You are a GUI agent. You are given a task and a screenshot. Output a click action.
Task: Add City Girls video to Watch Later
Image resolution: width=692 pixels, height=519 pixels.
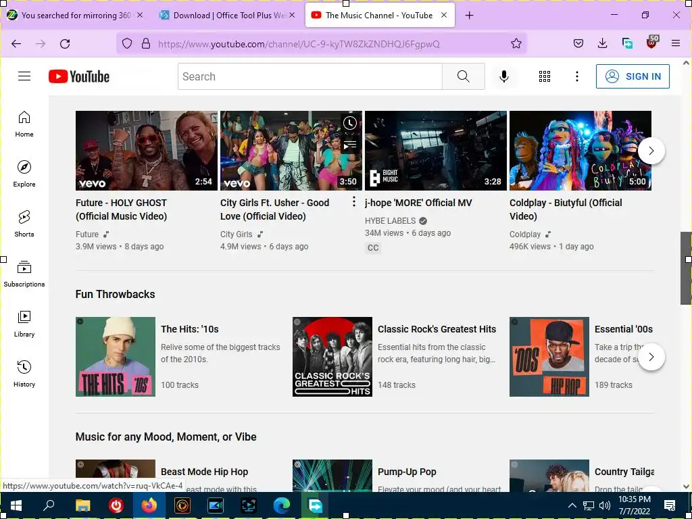tap(350, 123)
